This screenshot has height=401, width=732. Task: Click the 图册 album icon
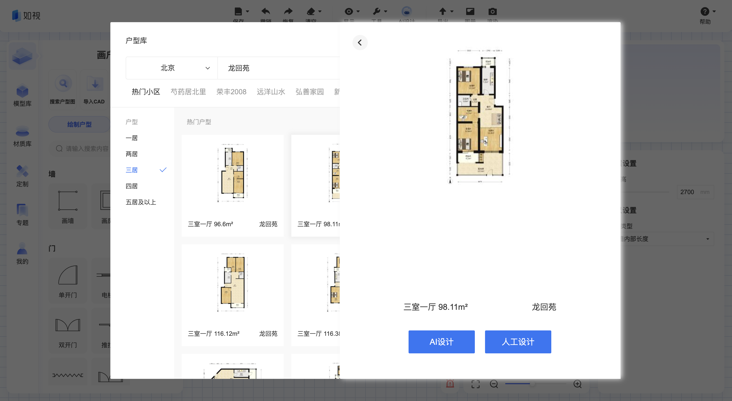(x=470, y=12)
